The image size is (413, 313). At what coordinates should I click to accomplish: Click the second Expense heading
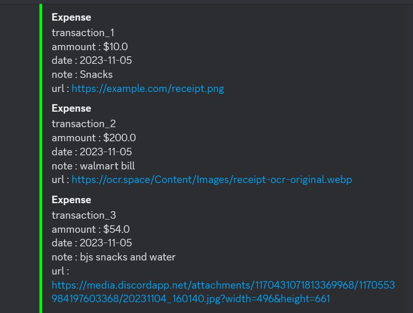[x=71, y=108]
